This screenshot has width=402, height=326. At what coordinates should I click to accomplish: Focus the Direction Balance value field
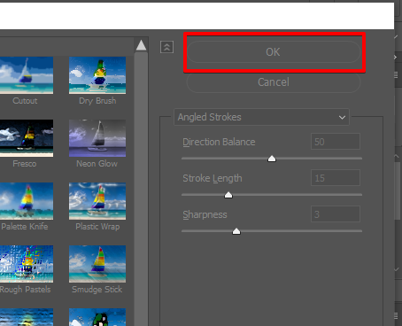336,142
